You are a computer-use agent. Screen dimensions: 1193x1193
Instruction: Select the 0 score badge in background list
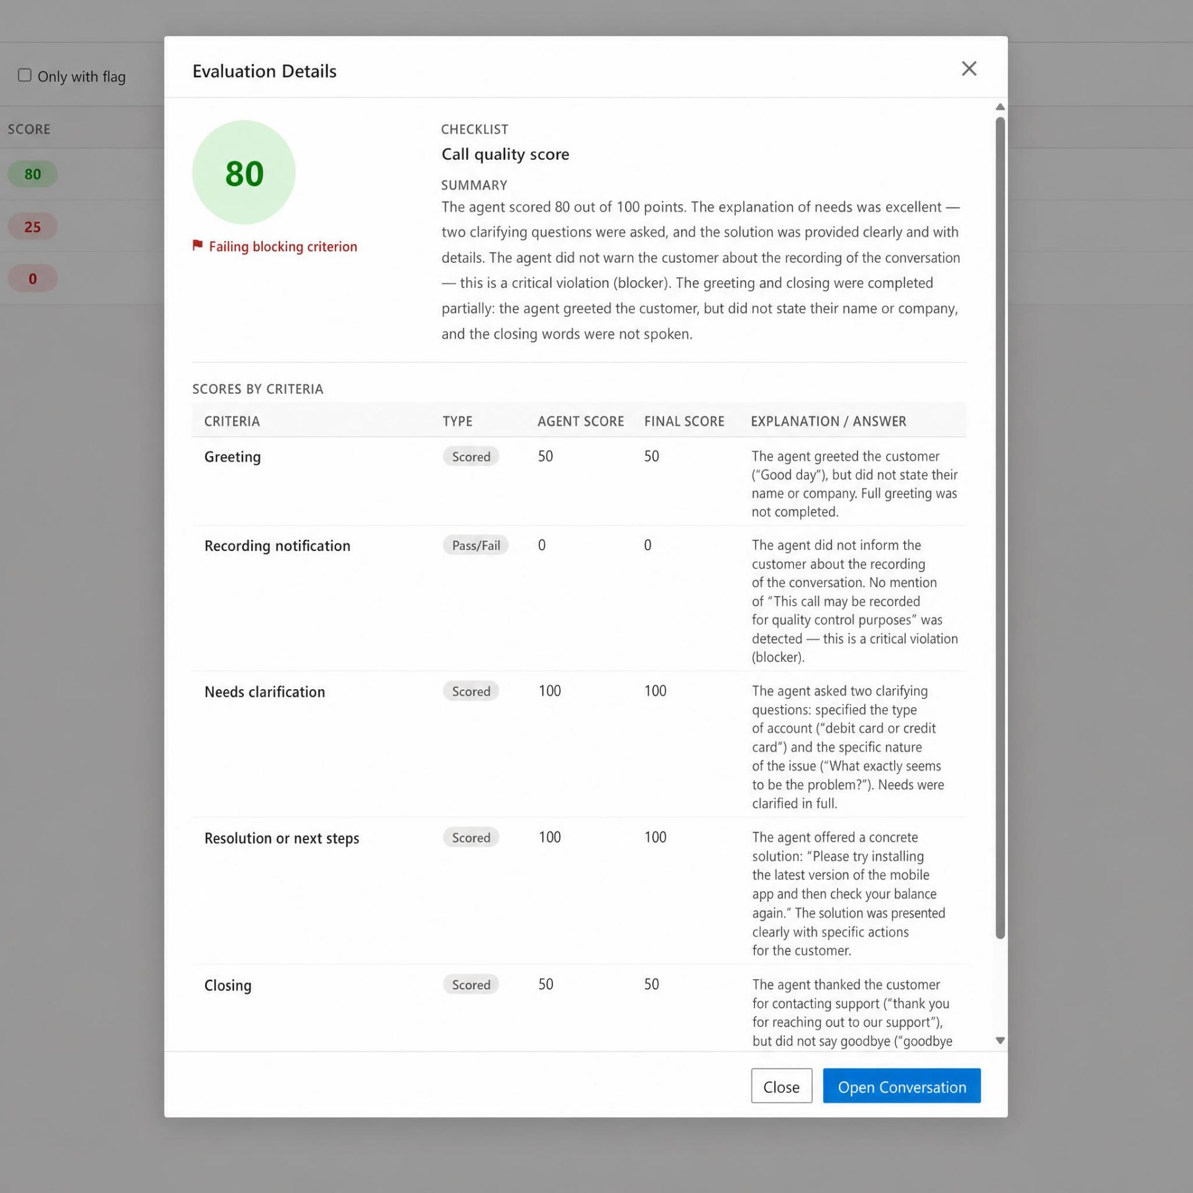32,278
